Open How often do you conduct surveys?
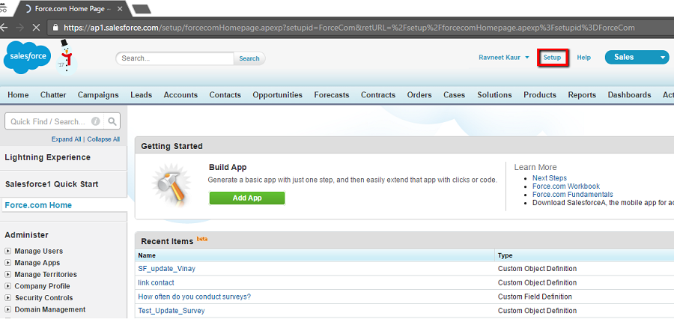The image size is (674, 319). [194, 297]
